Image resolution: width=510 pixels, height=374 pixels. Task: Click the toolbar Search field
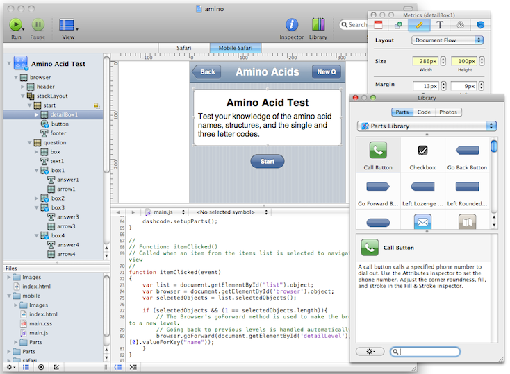click(354, 25)
